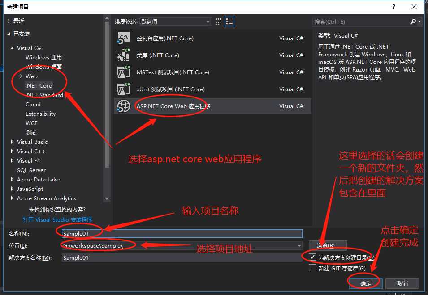Expand the Azure Data Lake node

pos(12,179)
